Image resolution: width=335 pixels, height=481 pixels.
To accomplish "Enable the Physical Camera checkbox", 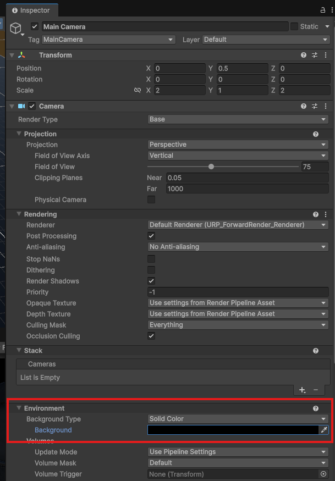I will 151,200.
